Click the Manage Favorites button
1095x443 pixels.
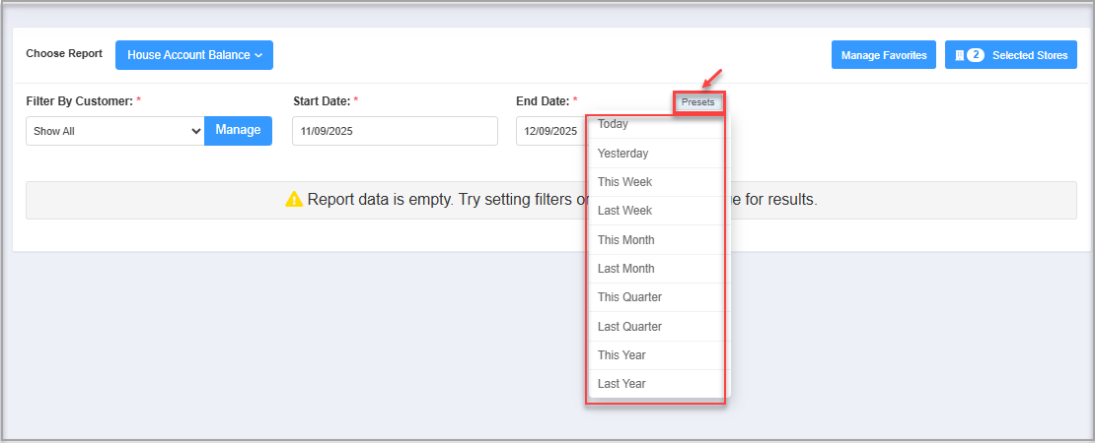[883, 55]
